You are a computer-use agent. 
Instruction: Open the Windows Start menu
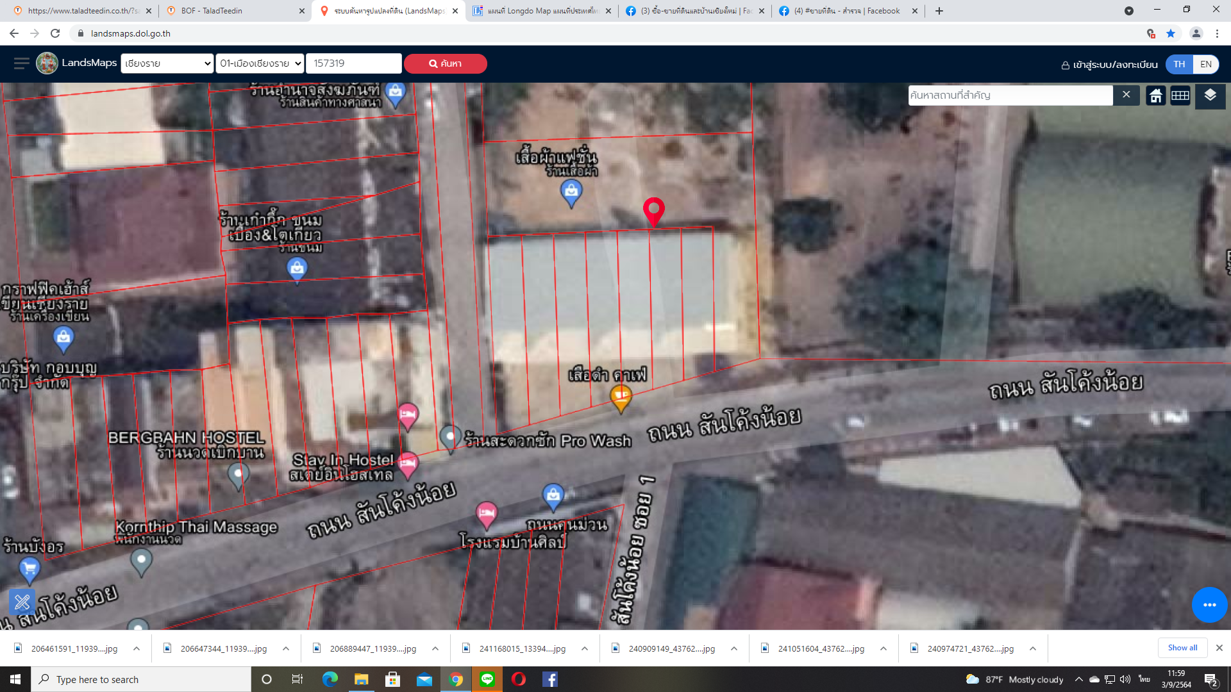[x=15, y=679]
